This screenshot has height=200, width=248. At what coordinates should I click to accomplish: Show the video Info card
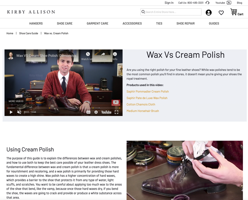click(x=115, y=57)
